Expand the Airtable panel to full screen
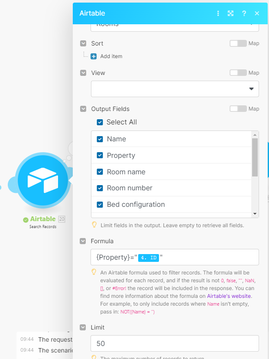The image size is (269, 359). point(230,13)
